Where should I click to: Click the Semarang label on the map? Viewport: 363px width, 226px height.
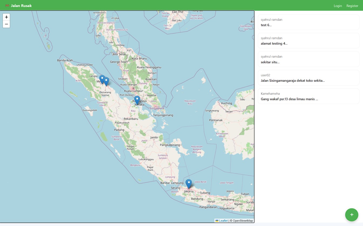coord(227,199)
